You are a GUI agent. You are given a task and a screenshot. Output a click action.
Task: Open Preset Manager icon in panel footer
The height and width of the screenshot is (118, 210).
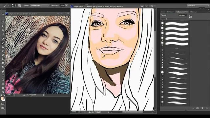pos(198,108)
